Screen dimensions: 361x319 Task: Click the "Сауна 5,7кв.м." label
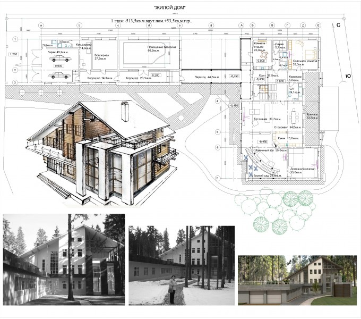pyautogui.click(x=281, y=45)
